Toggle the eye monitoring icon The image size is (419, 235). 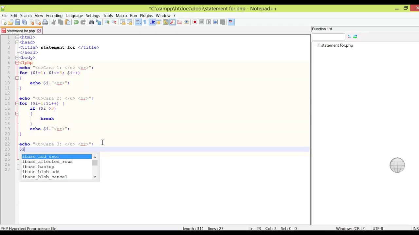point(186,22)
